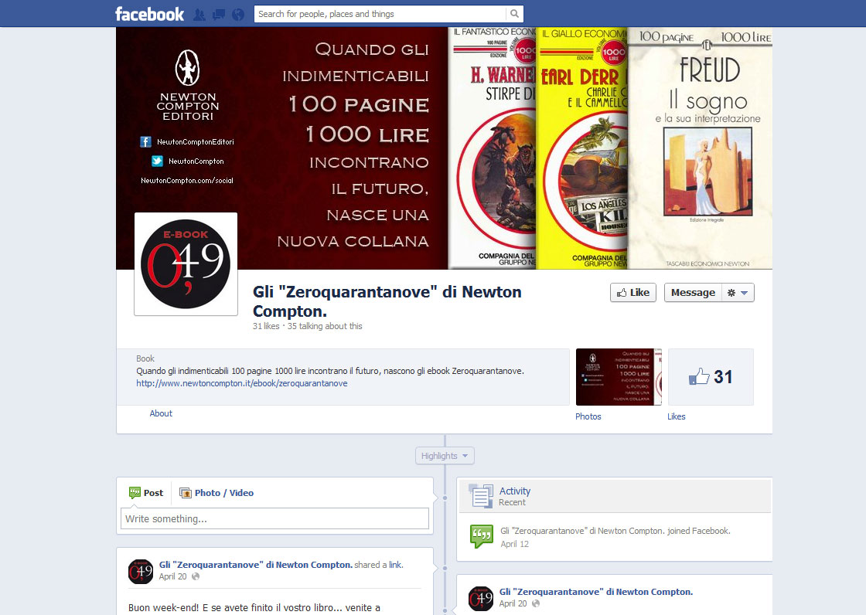The image size is (866, 615).
Task: Expand the Highlights dropdown
Action: (445, 456)
